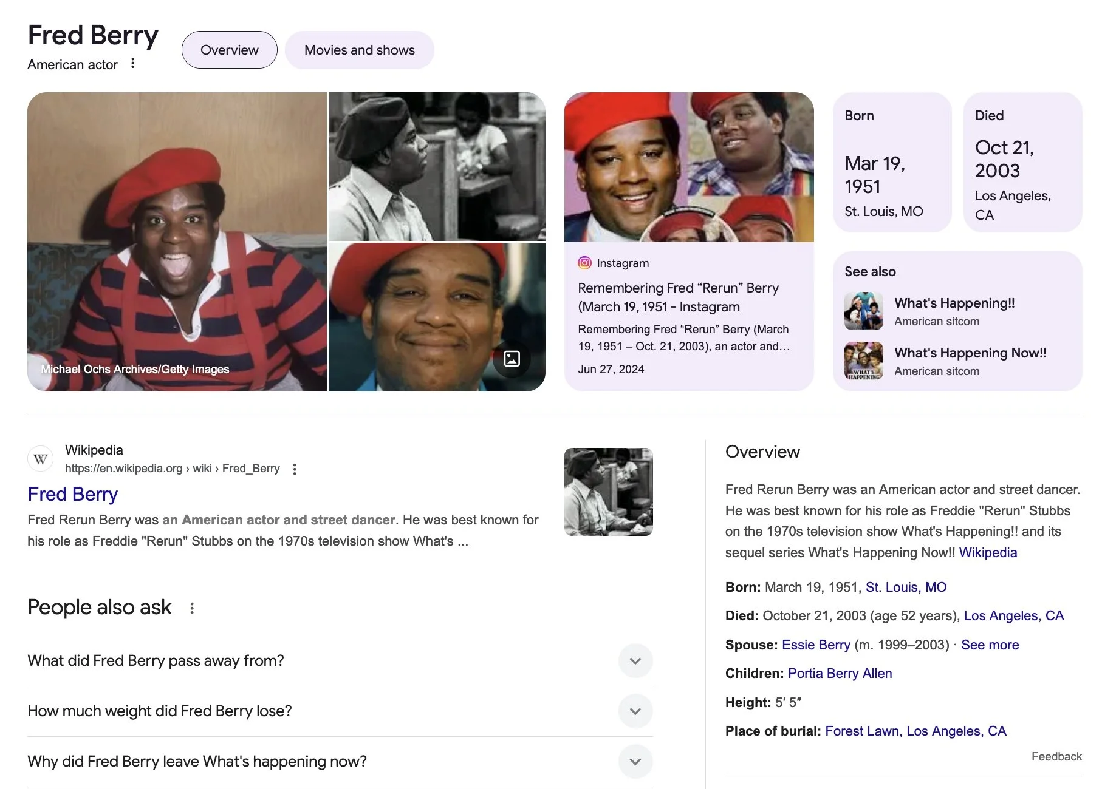Click the 'Michael Ochs Archives/Getty Images' credit
The width and height of the screenshot is (1102, 789).
point(135,369)
